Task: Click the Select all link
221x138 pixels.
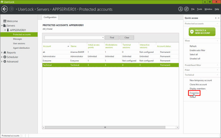Action: click(x=194, y=54)
